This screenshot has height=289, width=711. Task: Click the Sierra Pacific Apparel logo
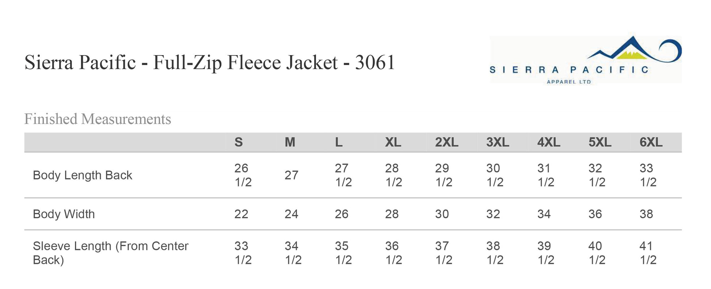pos(585,60)
